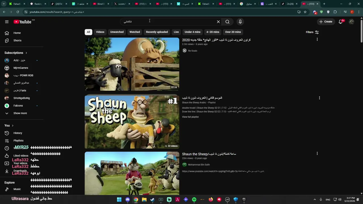Go back with the browser back arrow

coord(4,12)
